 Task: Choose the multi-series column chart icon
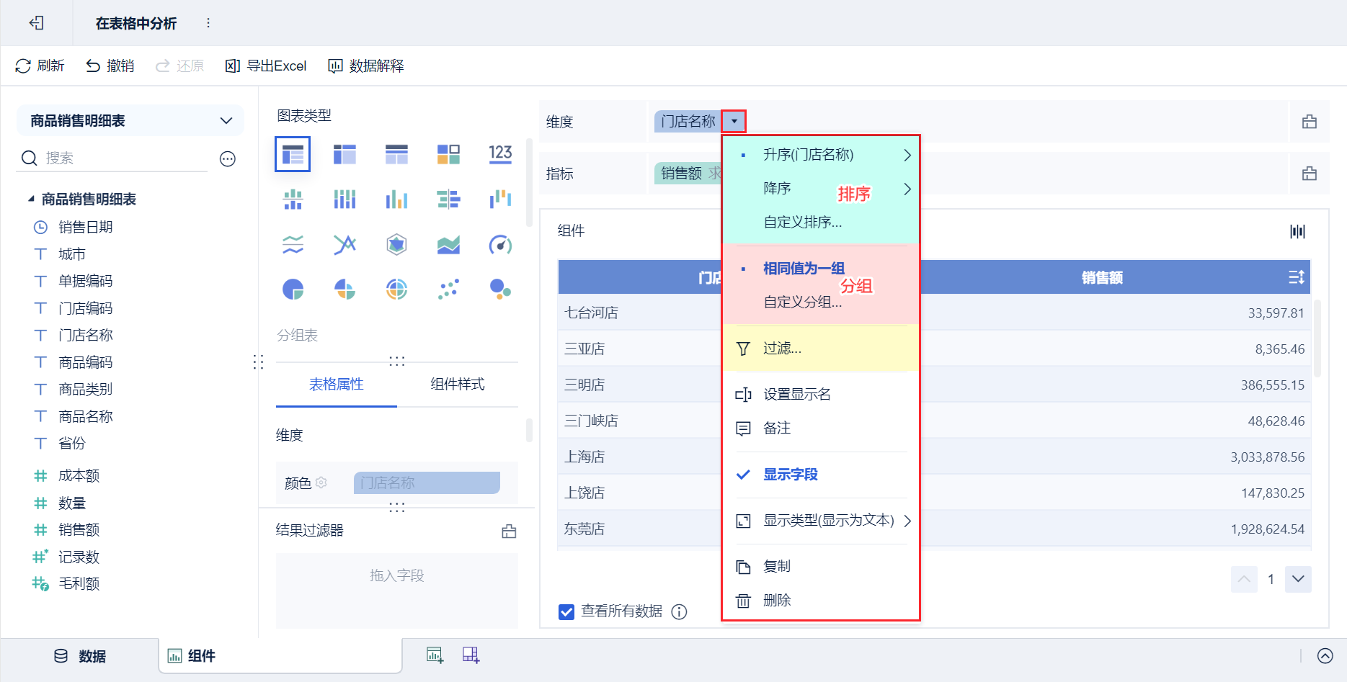(x=396, y=199)
